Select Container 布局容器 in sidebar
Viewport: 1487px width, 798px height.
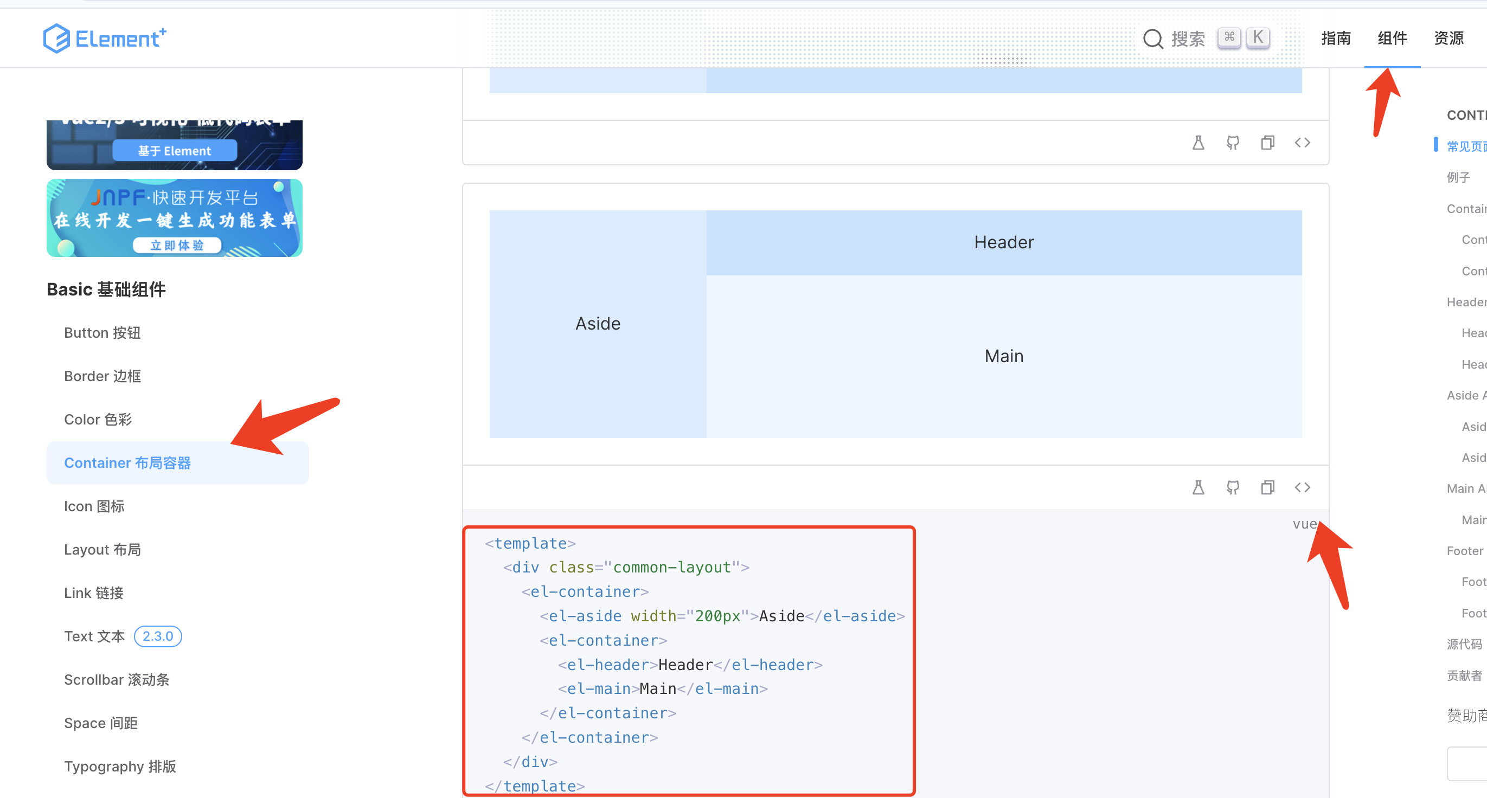point(127,463)
